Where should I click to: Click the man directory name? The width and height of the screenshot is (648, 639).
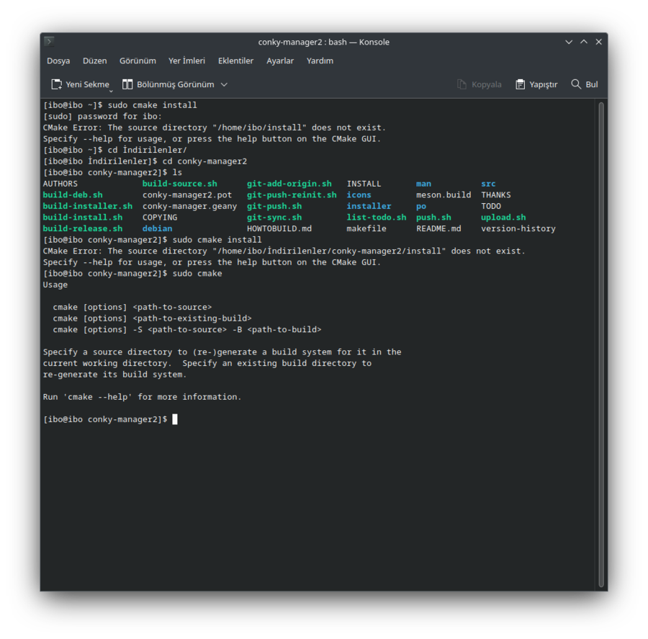(423, 184)
